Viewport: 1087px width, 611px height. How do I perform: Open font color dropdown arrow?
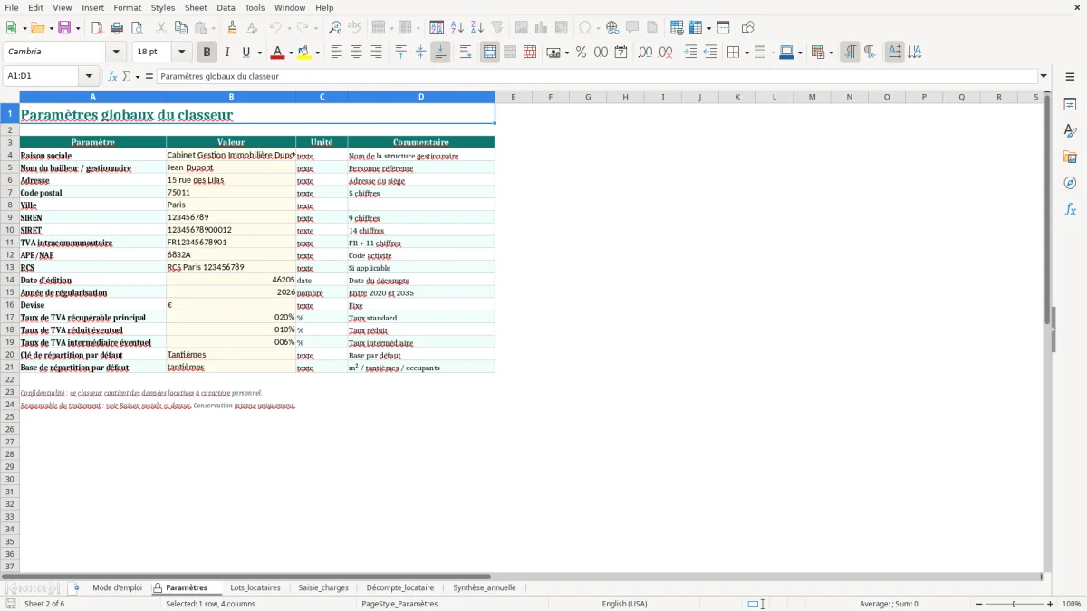(x=291, y=53)
